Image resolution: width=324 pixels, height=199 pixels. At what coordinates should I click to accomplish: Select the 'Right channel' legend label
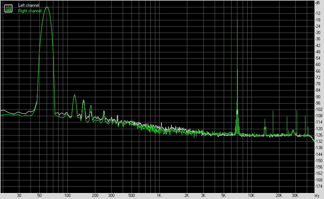(30, 11)
